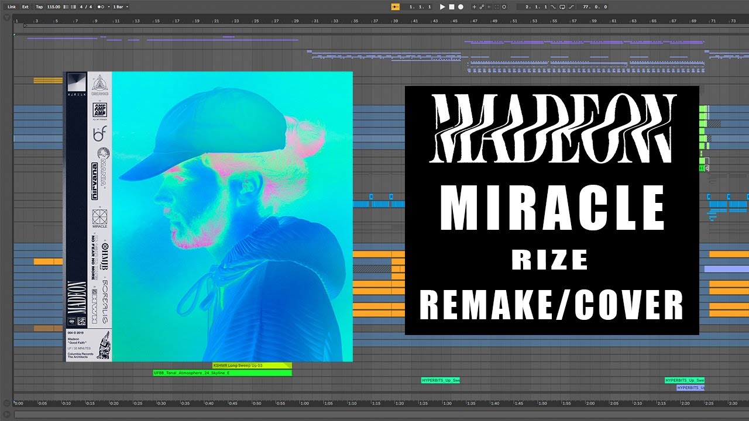The height and width of the screenshot is (421, 749).
Task: Start playback with the Play button
Action: [x=442, y=7]
